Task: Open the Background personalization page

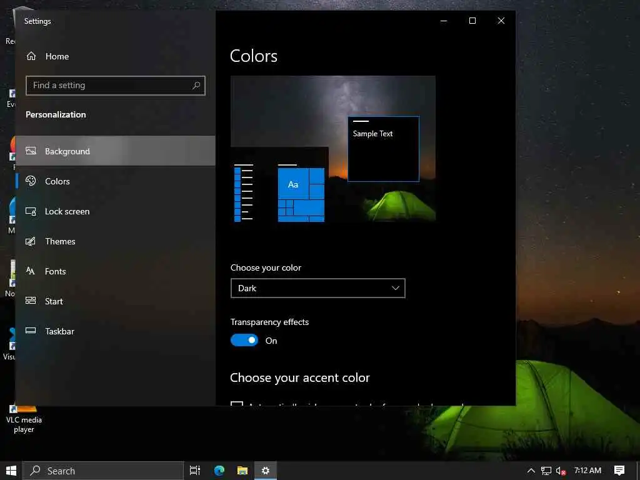Action: 116,151
